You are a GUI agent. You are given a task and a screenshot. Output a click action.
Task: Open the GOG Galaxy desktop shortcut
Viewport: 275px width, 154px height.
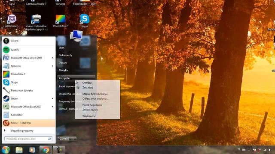(x=12, y=21)
